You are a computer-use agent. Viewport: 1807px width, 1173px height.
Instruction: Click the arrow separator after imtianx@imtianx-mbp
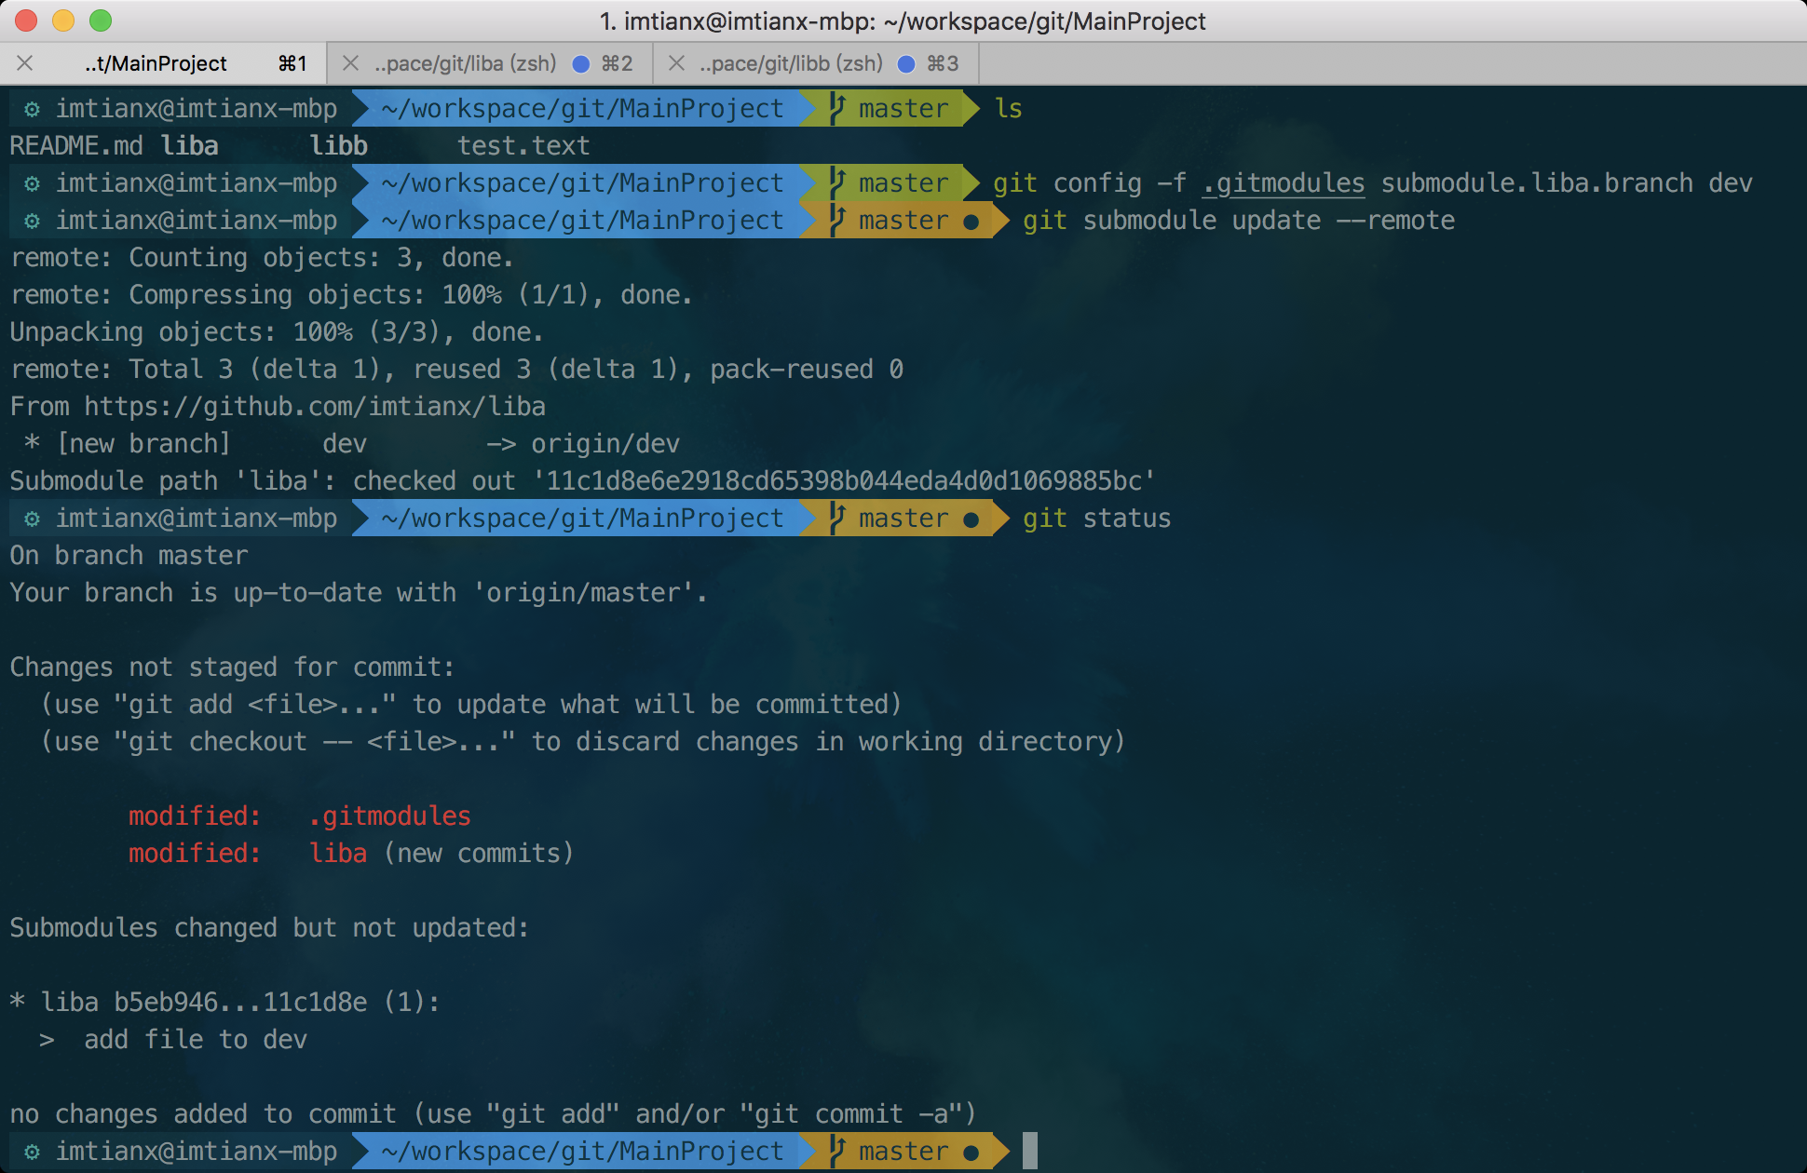coord(359,108)
